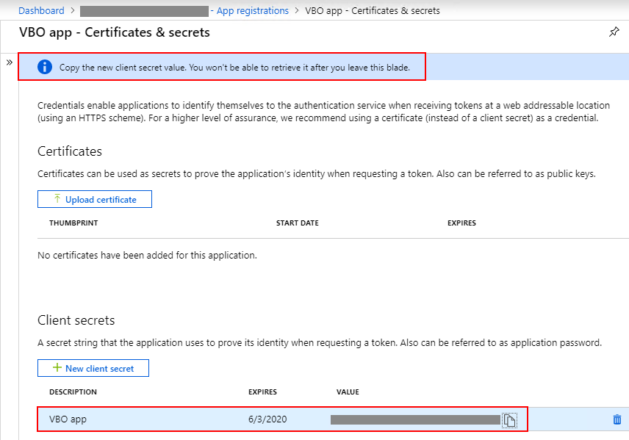The image size is (629, 440).
Task: Click the DESCRIPTION column header
Action: coord(73,392)
